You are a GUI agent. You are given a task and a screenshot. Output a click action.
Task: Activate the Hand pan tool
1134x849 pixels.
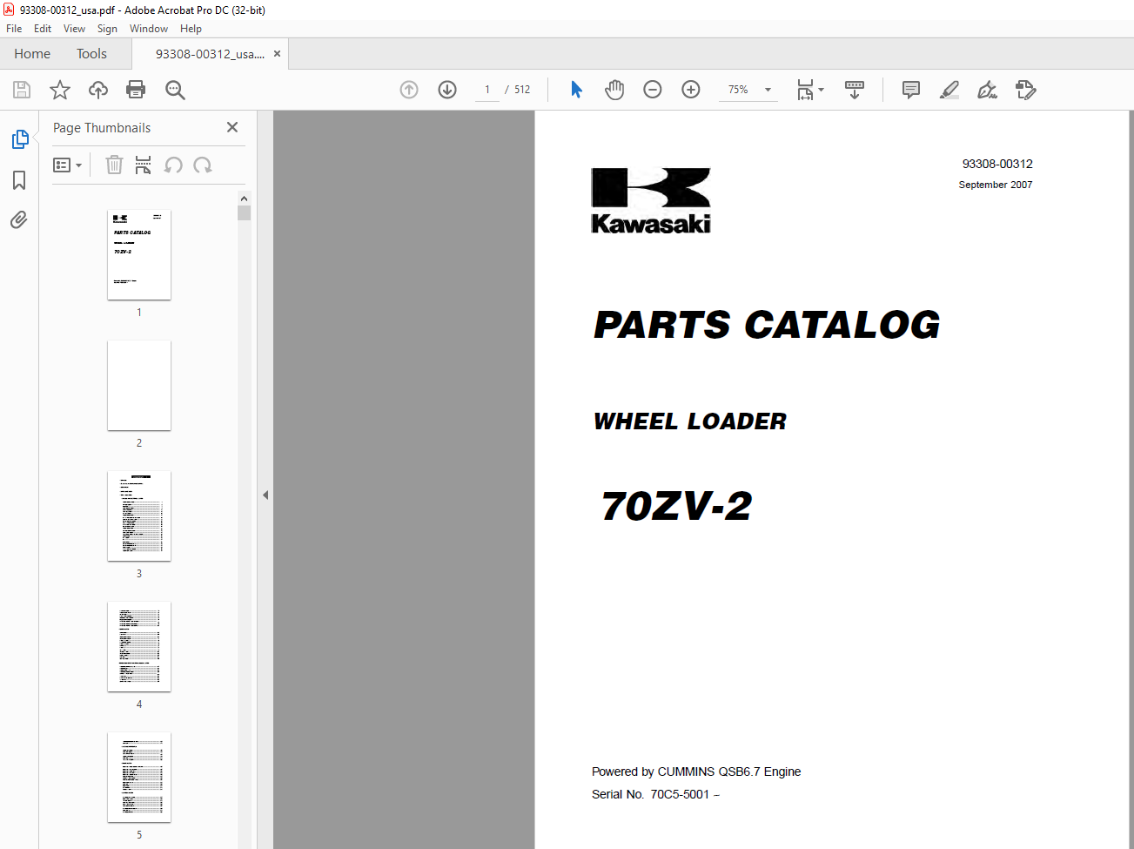click(x=614, y=90)
